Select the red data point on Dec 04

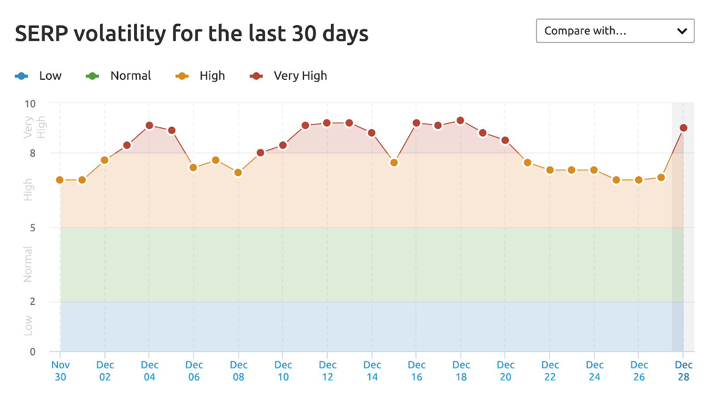149,126
